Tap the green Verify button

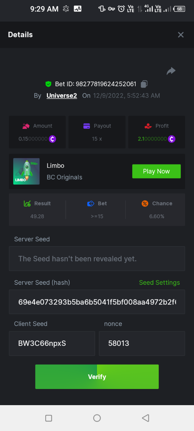pos(97,377)
